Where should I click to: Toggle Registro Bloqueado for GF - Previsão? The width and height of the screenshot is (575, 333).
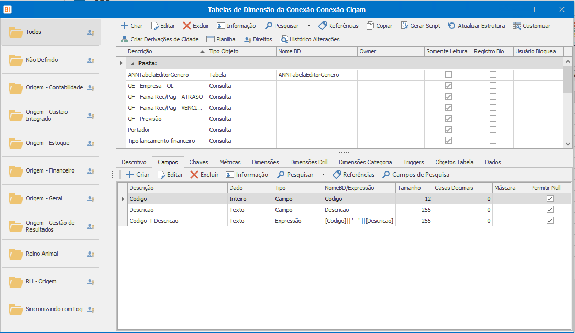point(493,119)
